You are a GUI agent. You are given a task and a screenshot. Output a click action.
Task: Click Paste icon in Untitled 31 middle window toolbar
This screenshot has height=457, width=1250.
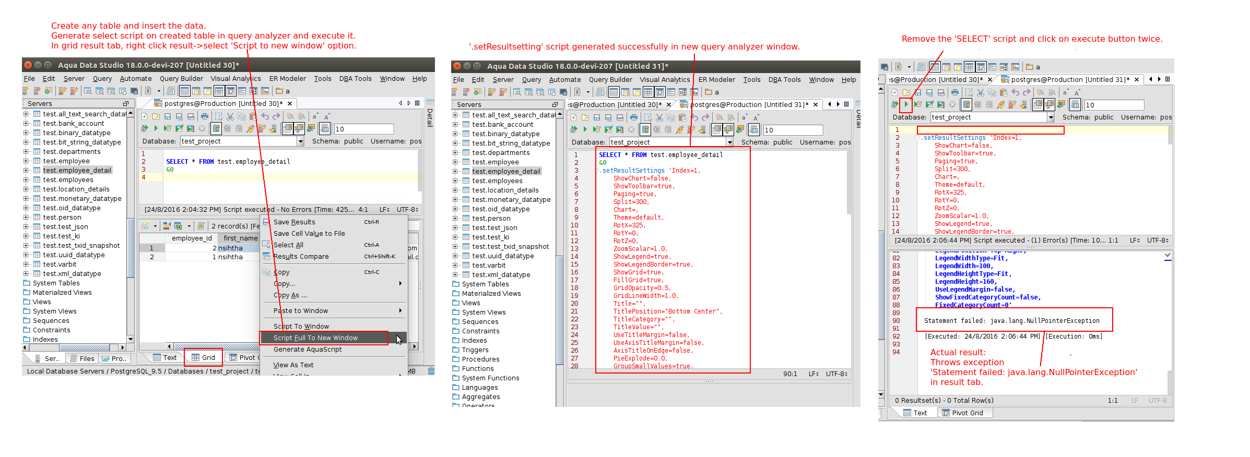682,117
